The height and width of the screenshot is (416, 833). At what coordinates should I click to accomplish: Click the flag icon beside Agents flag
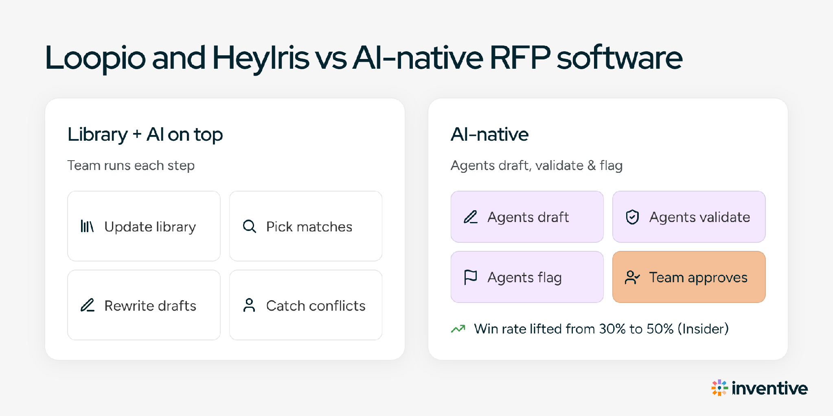[471, 277]
